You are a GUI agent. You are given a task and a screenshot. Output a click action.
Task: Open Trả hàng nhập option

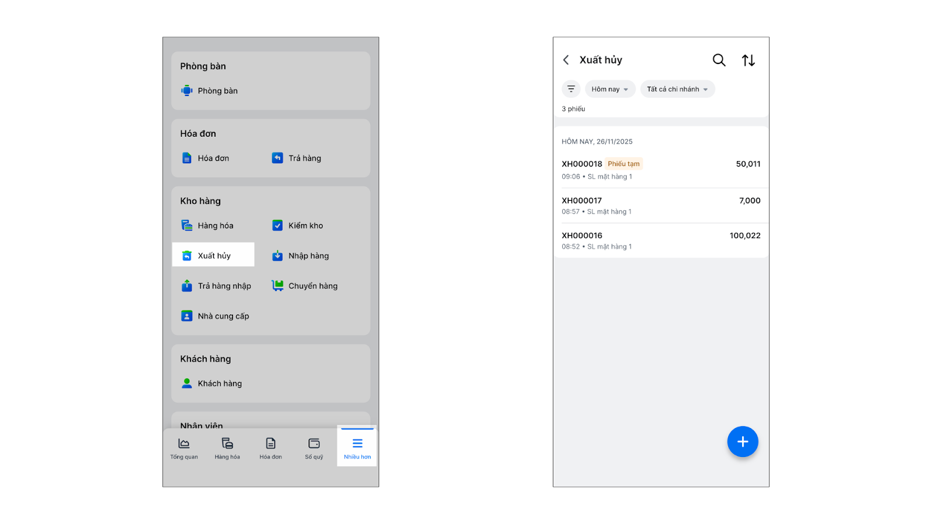tap(216, 286)
